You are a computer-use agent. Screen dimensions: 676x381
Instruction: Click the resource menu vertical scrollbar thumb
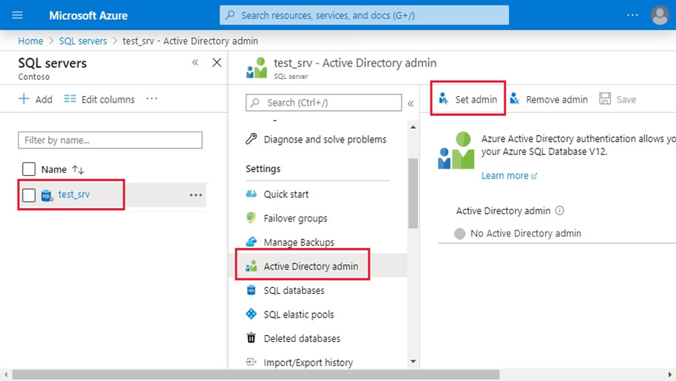click(x=413, y=193)
